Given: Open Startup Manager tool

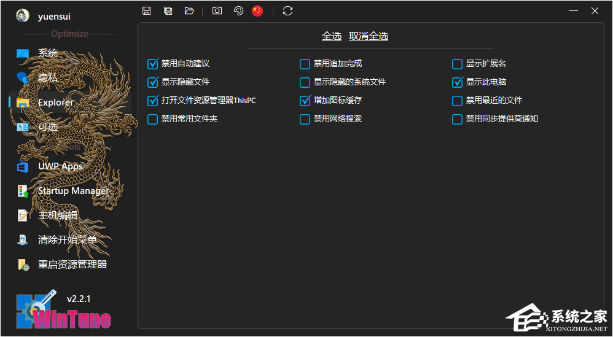Looking at the screenshot, I should click(74, 191).
